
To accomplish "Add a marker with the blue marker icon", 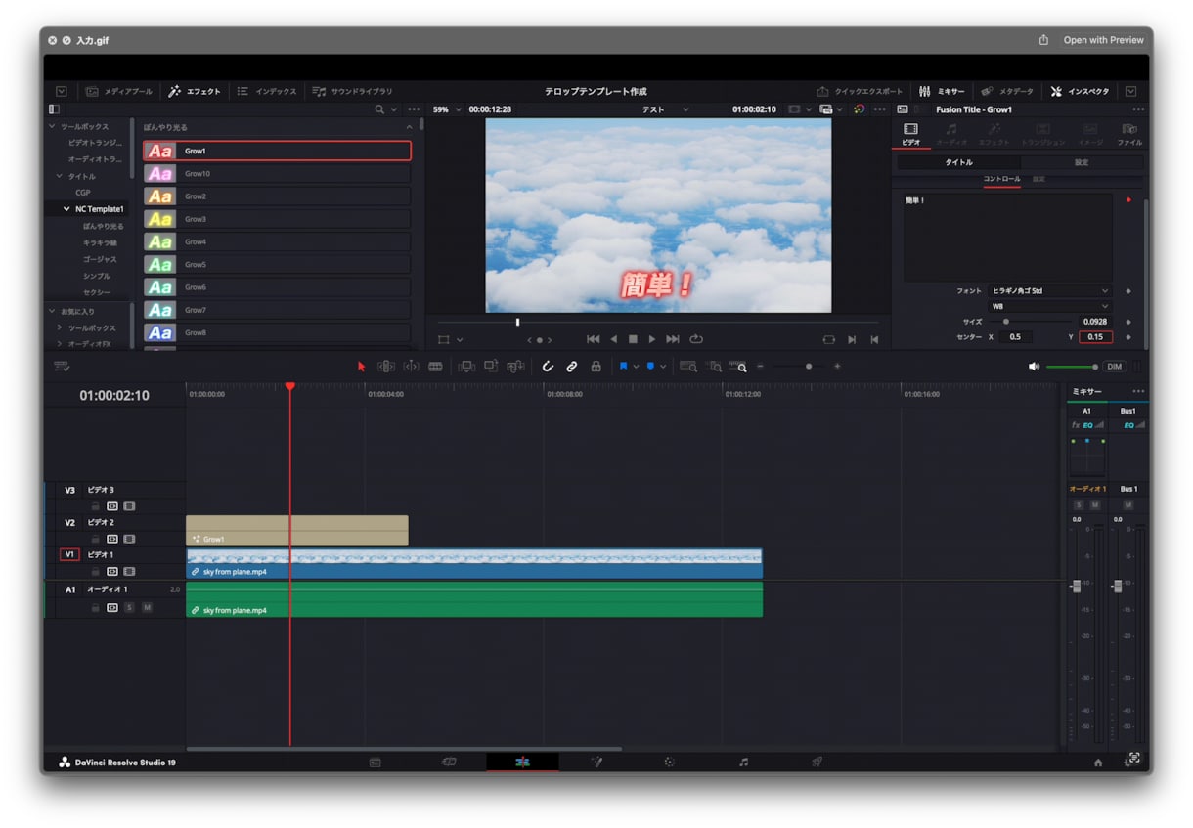I will [x=650, y=367].
